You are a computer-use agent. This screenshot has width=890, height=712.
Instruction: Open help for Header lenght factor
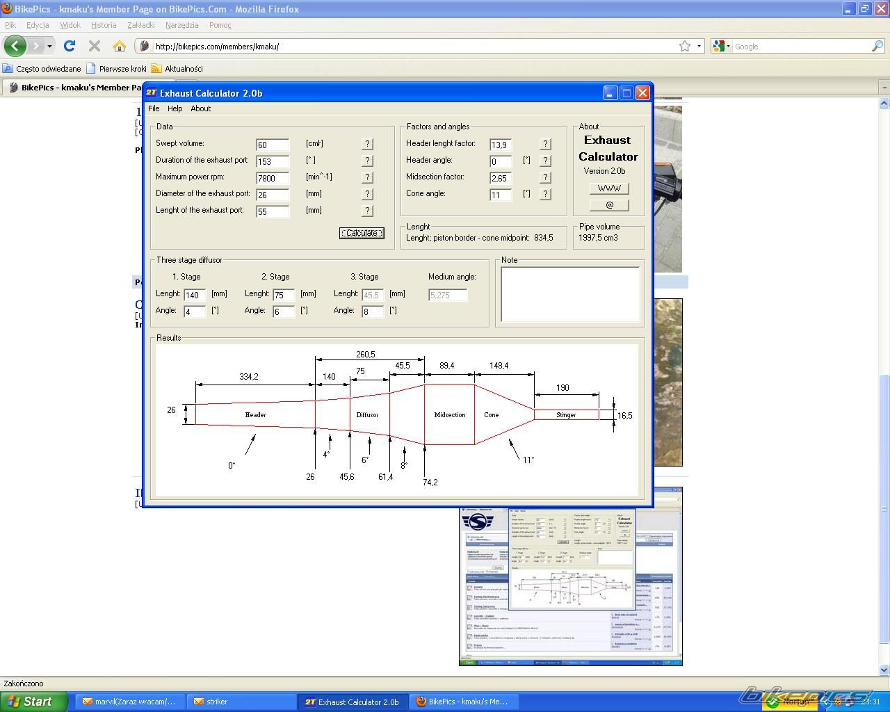pyautogui.click(x=545, y=144)
